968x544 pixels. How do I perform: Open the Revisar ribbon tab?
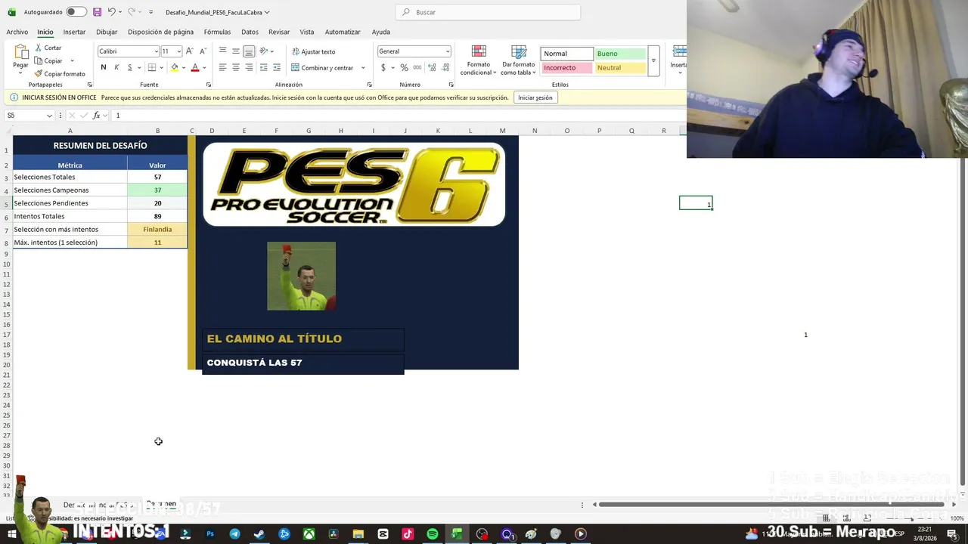(279, 32)
